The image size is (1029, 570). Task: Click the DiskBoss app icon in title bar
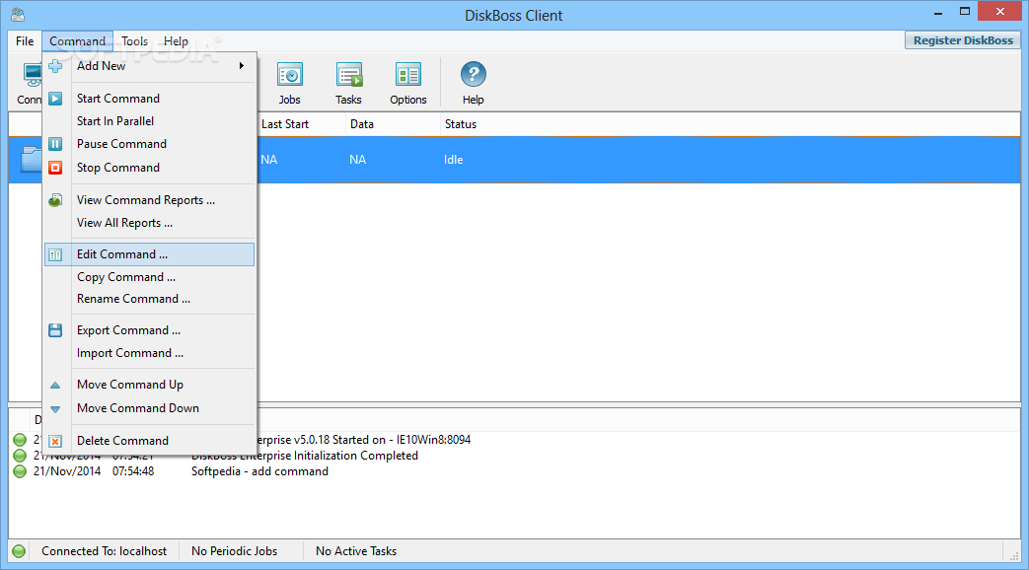point(18,14)
